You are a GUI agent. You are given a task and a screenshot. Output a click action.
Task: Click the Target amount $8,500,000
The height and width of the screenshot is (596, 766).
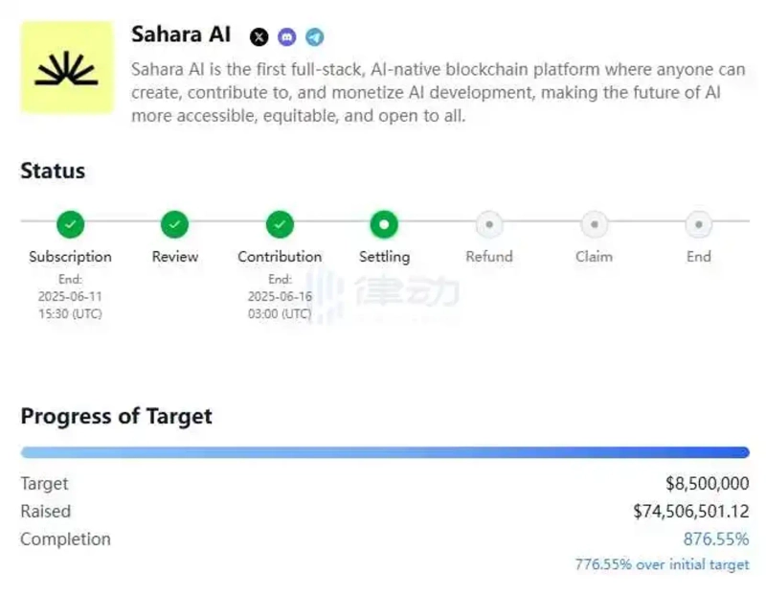pyautogui.click(x=707, y=484)
